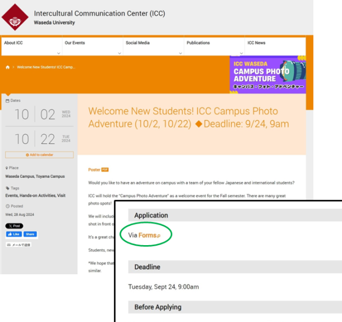Open the Forms application link
The height and width of the screenshot is (322, 342).
[x=147, y=235]
